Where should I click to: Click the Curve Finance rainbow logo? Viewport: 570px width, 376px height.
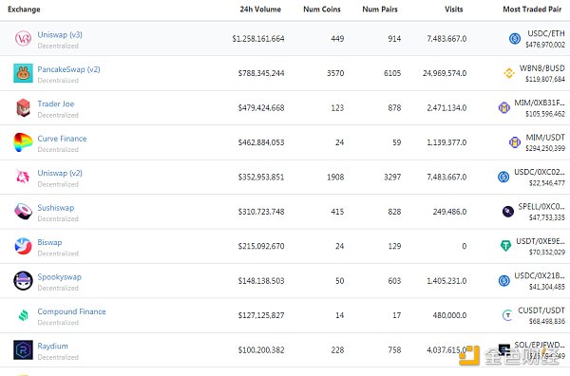pos(23,142)
